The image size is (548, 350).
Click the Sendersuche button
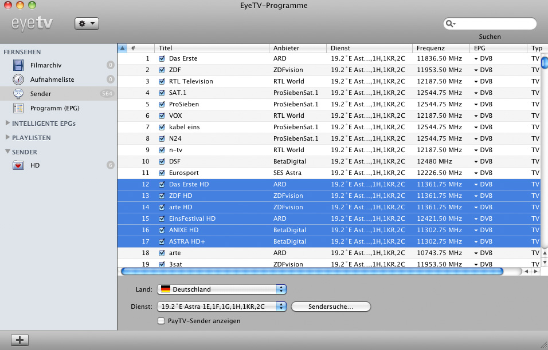point(331,307)
